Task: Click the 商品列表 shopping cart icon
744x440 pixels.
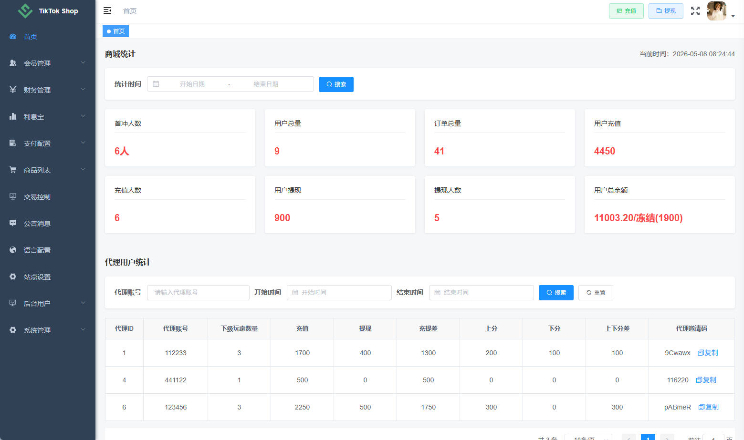Action: [x=13, y=170]
